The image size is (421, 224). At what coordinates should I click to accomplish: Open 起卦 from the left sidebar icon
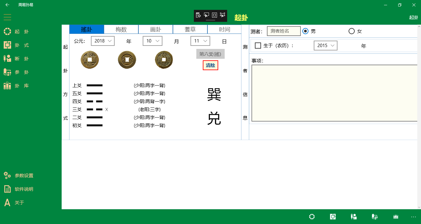pos(7,32)
